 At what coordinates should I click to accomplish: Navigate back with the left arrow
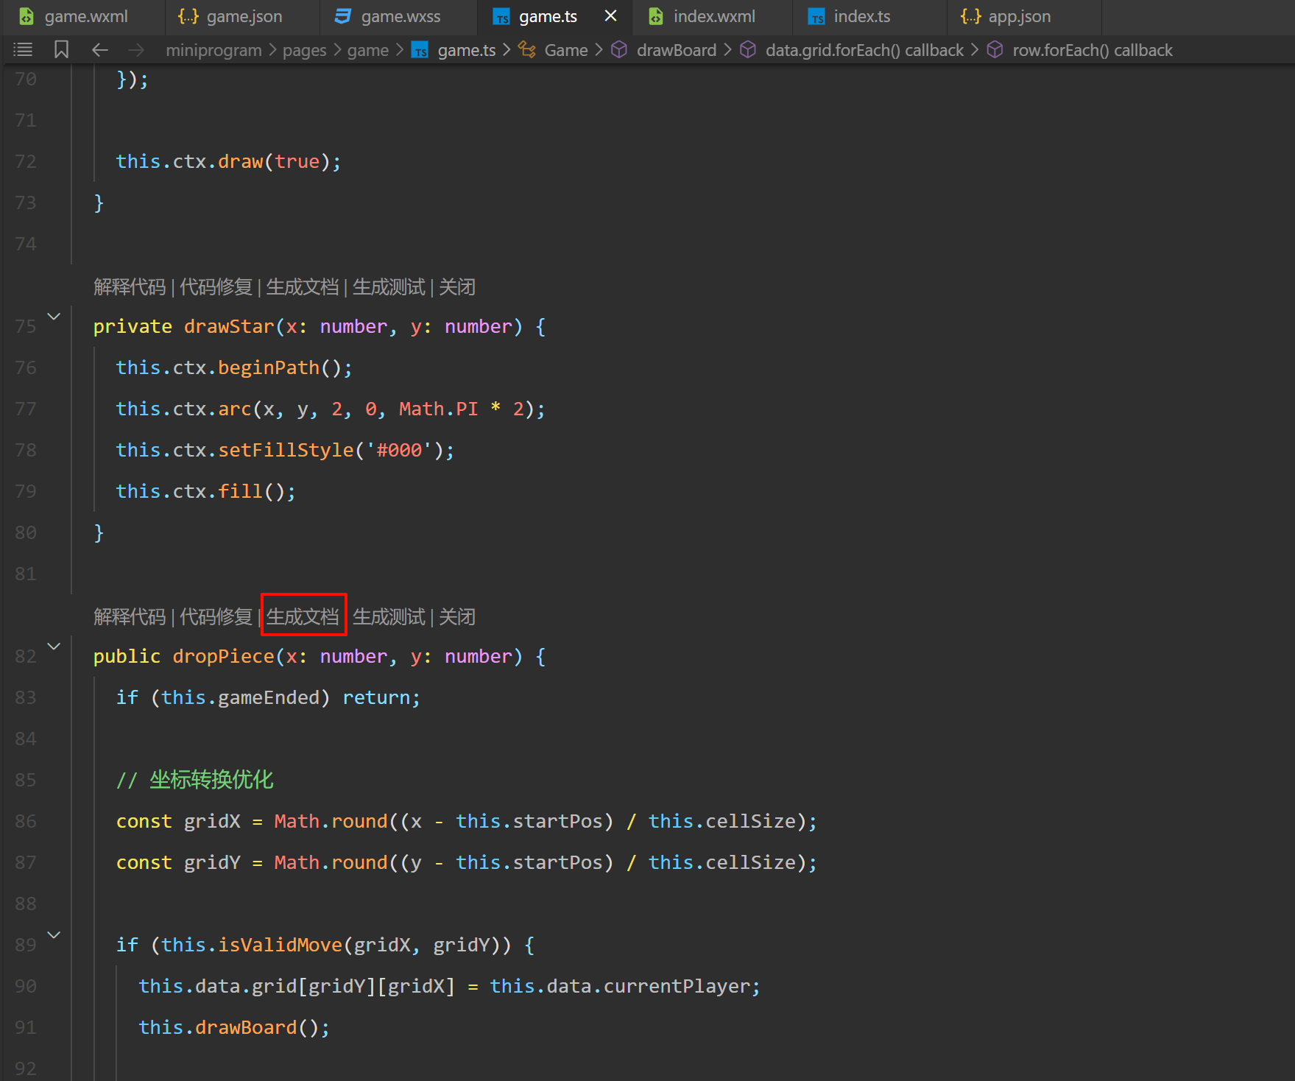[x=100, y=49]
